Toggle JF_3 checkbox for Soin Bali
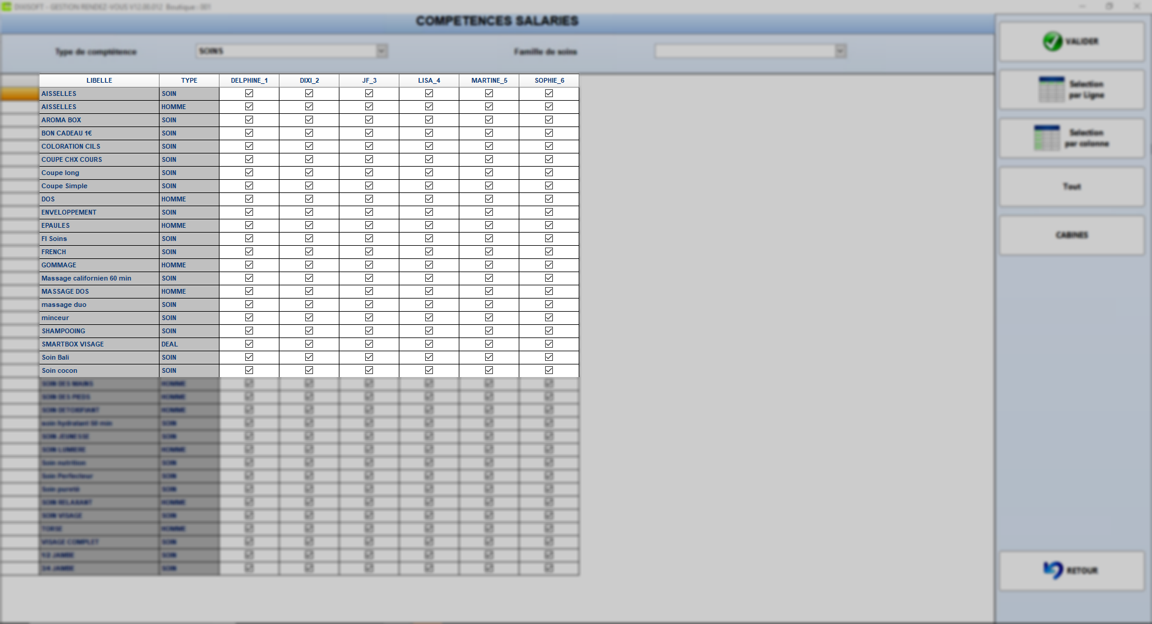The height and width of the screenshot is (624, 1152). [369, 357]
